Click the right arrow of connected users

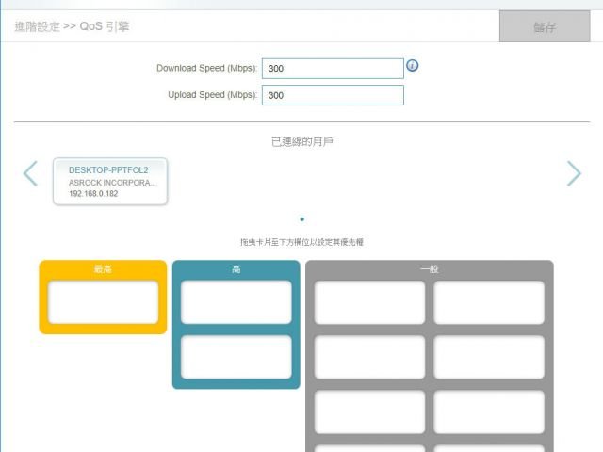(574, 173)
